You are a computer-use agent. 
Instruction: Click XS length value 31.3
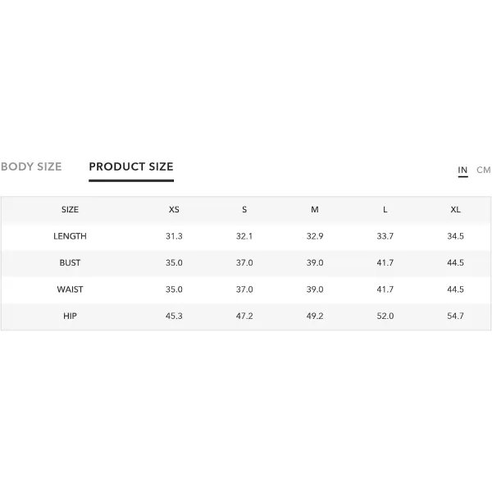point(174,236)
